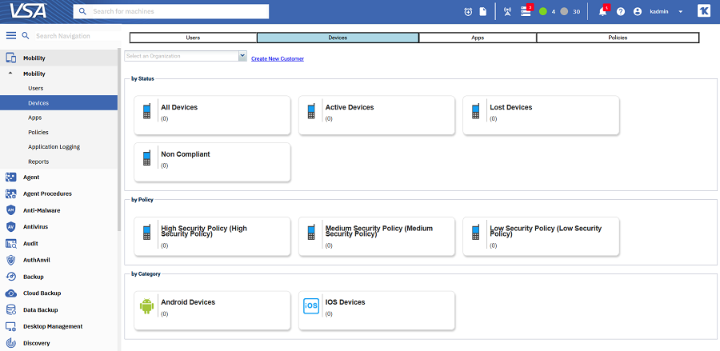This screenshot has width=720, height=351.
Task: Click the Mobility module icon
Action: point(11,58)
